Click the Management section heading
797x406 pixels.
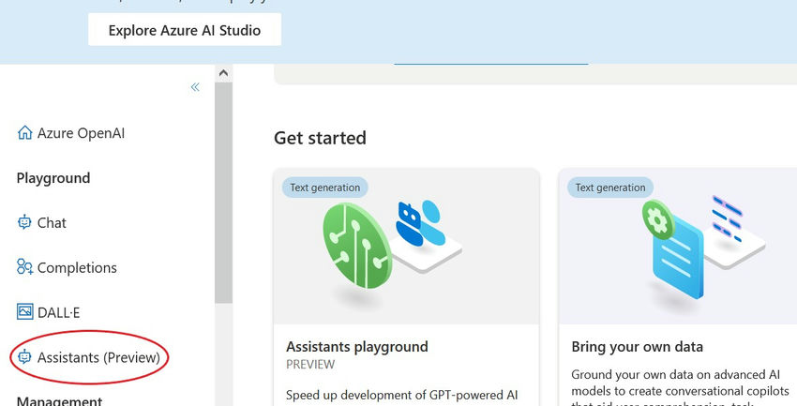point(59,400)
